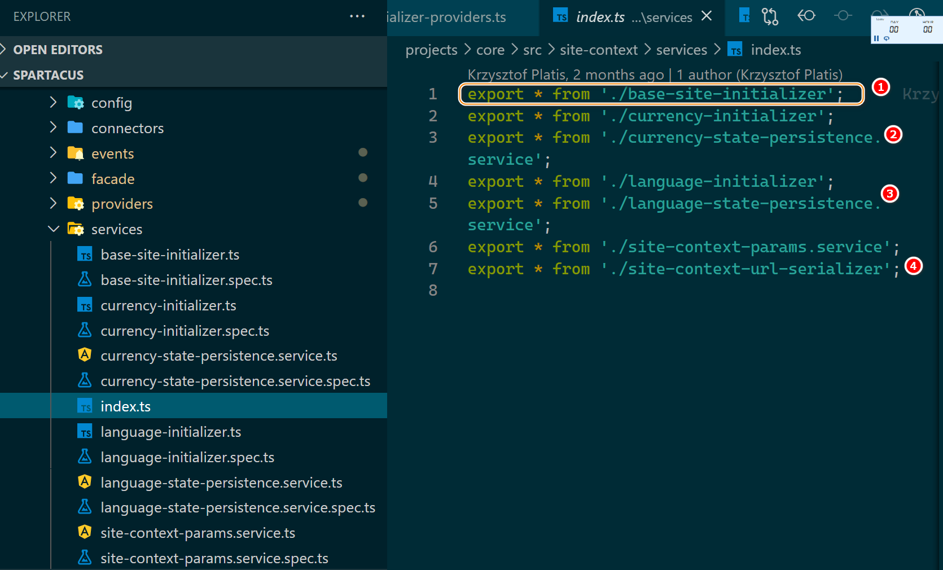Click the src breadcrumb segment
Screen dimensions: 943x570
point(532,50)
